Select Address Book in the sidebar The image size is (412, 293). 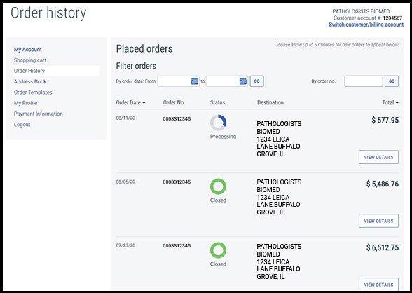tap(30, 82)
